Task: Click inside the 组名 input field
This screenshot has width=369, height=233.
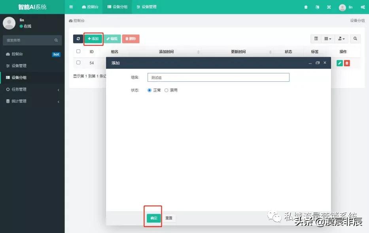Action: pyautogui.click(x=218, y=77)
